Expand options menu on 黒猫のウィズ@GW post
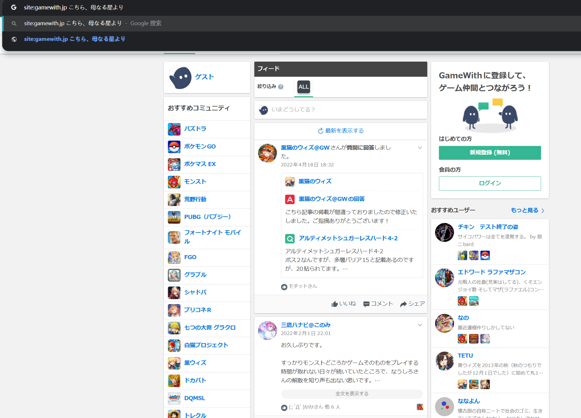Screen dimensions: 581x418 click(x=420, y=148)
